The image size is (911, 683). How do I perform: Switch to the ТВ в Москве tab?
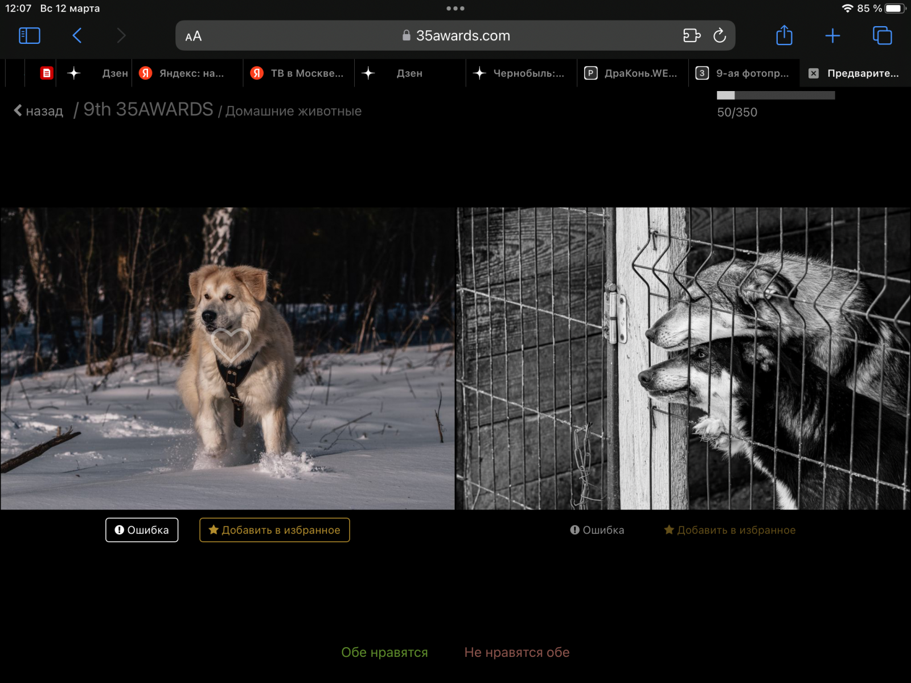[298, 73]
